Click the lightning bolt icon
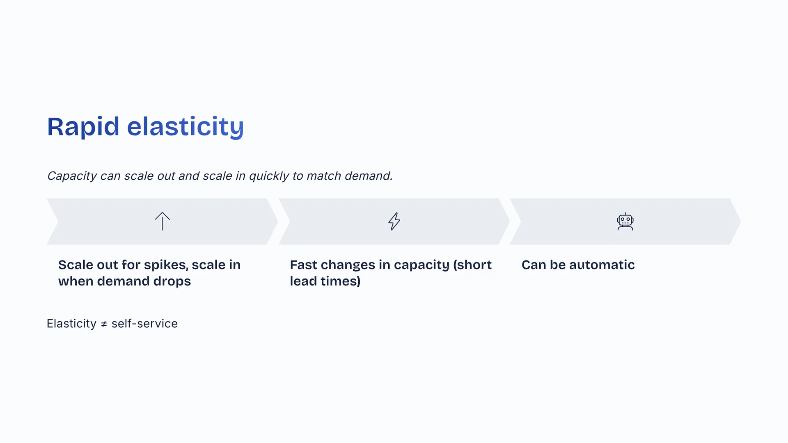This screenshot has width=788, height=443. pyautogui.click(x=394, y=221)
